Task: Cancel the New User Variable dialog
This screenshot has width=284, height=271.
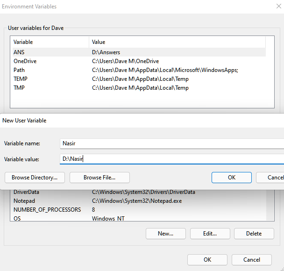Action: pos(270,178)
